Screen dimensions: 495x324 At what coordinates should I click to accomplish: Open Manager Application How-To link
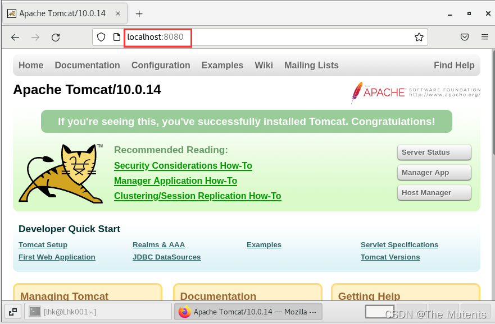pos(175,180)
